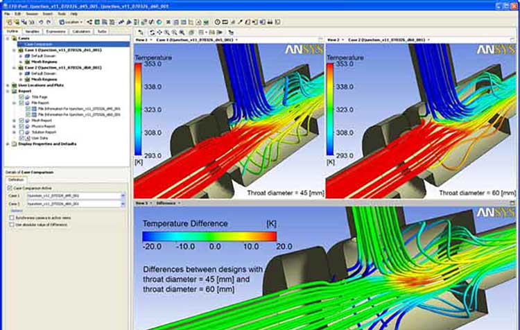Click the undo arrow in main toolbar

click(41, 22)
